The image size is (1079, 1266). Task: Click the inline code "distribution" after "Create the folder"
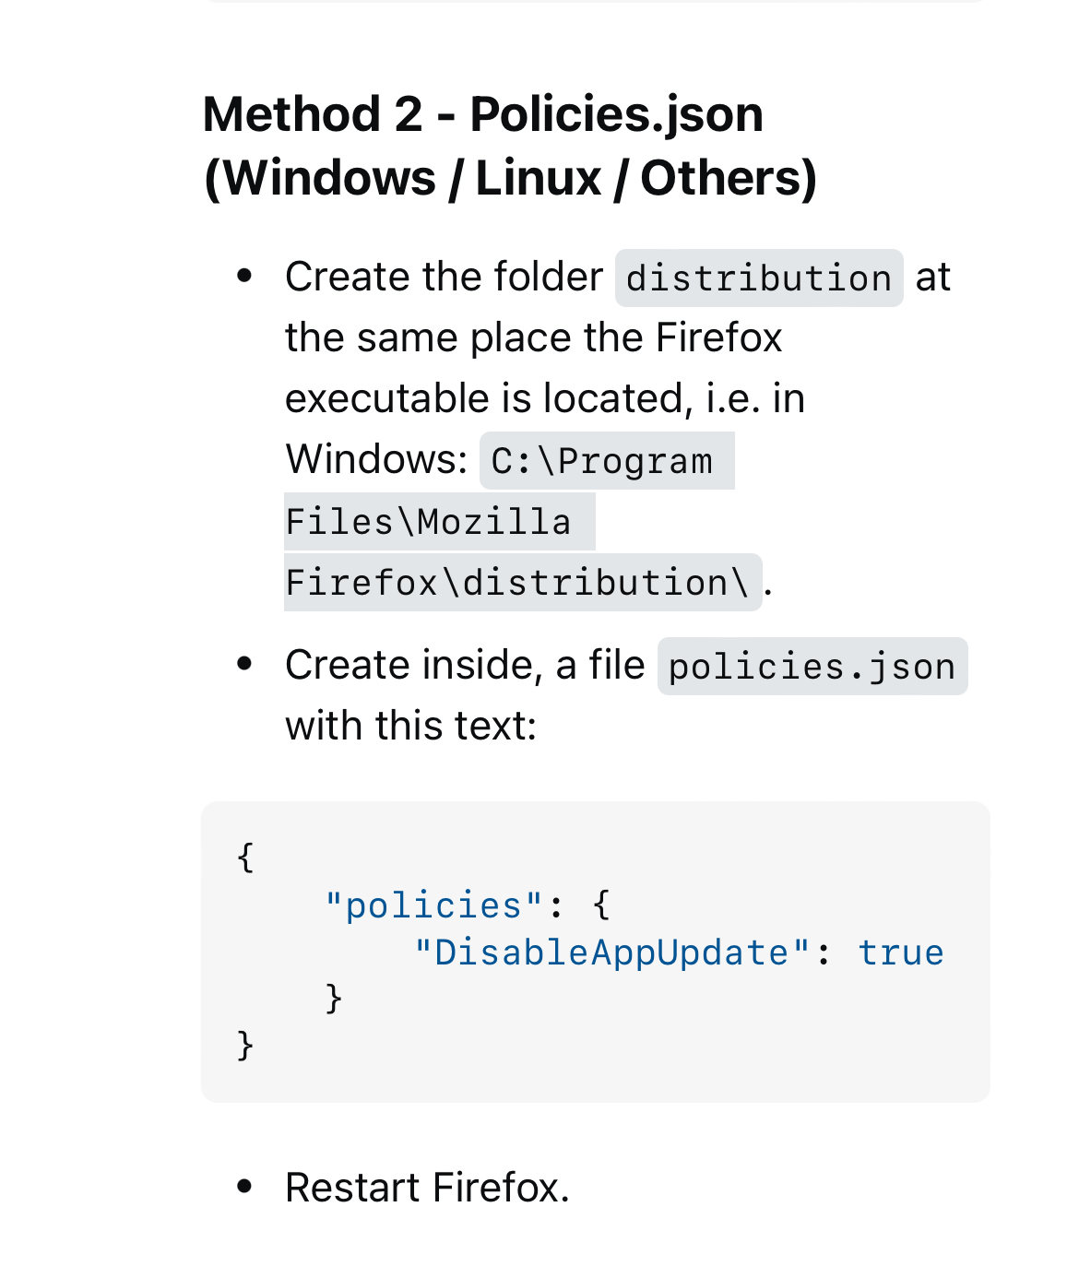[758, 278]
